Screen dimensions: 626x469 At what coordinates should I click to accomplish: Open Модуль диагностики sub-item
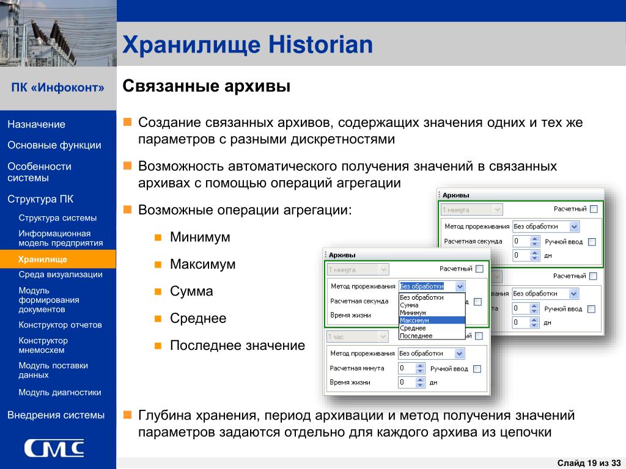point(60,393)
